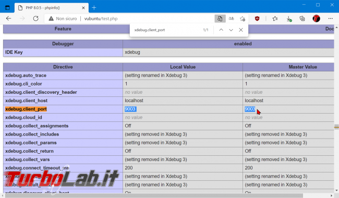Go back to previous page
The height and width of the screenshot is (198, 339).
[x=9, y=19]
